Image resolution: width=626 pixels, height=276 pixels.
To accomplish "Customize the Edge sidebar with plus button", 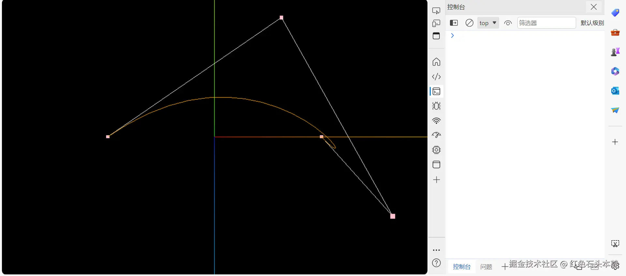I will pyautogui.click(x=615, y=142).
